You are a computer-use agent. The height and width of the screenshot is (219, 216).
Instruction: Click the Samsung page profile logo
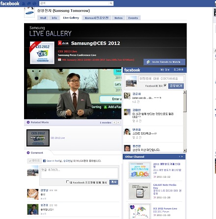pos(29,12)
